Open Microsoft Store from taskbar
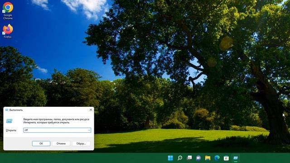The width and height of the screenshot is (290, 163). pyautogui.click(x=226, y=158)
